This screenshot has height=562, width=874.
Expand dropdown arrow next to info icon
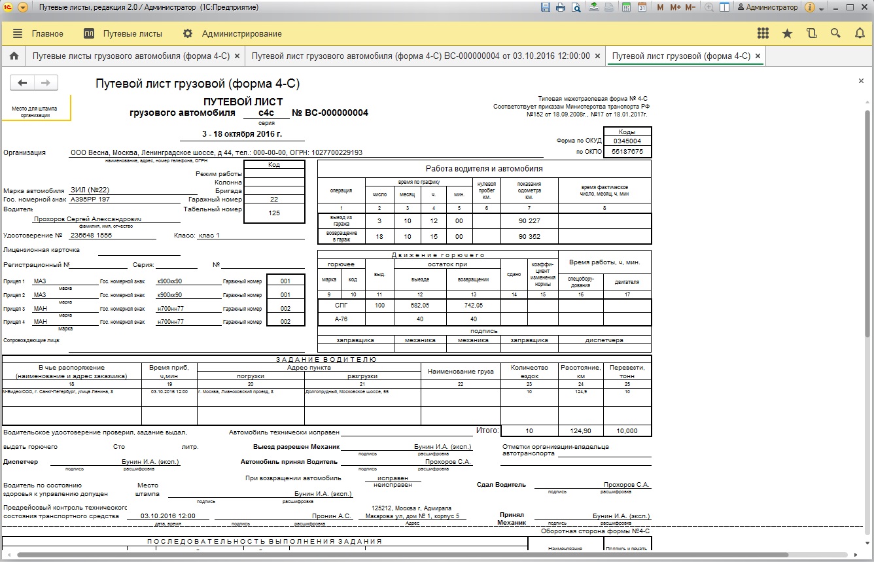click(x=821, y=7)
